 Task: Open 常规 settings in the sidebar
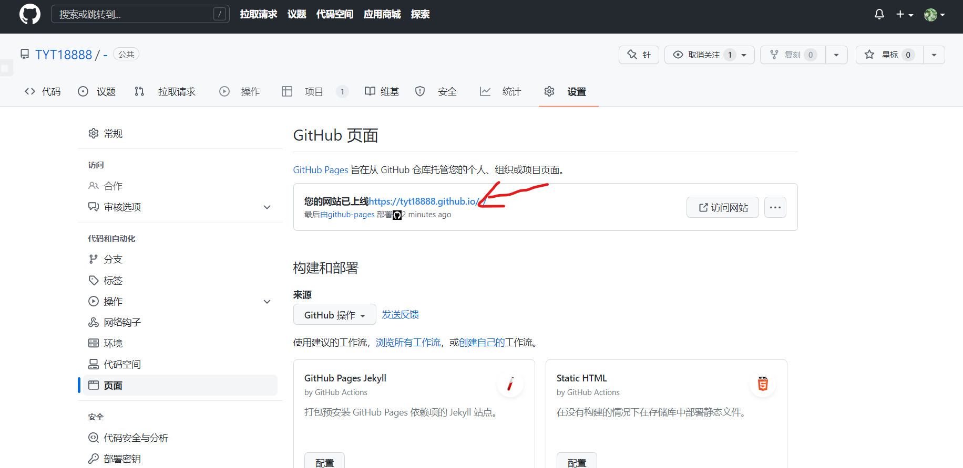[x=180, y=134]
